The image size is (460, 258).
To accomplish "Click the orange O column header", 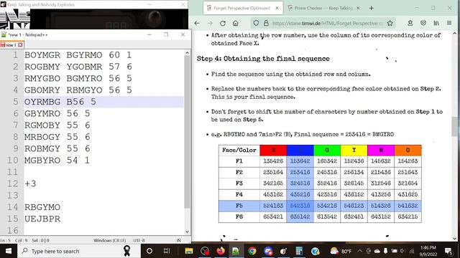I will click(x=408, y=150).
